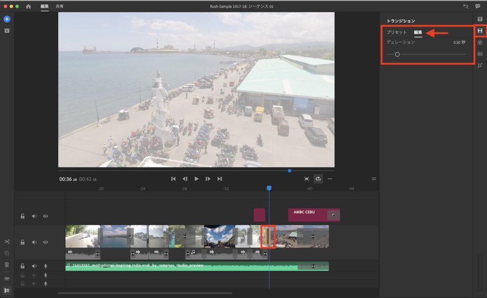Open the three-dot more options menu
Image resolution: width=487 pixels, height=298 pixels.
[x=330, y=179]
